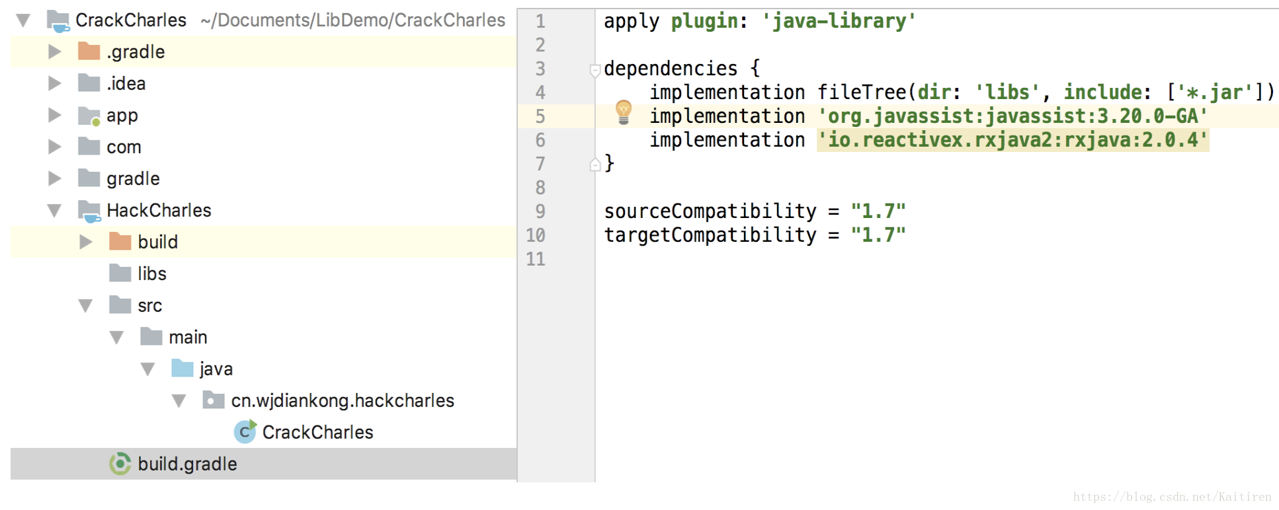Select the main folder label
Viewport: 1279px width, 510px height.
pyautogui.click(x=188, y=337)
